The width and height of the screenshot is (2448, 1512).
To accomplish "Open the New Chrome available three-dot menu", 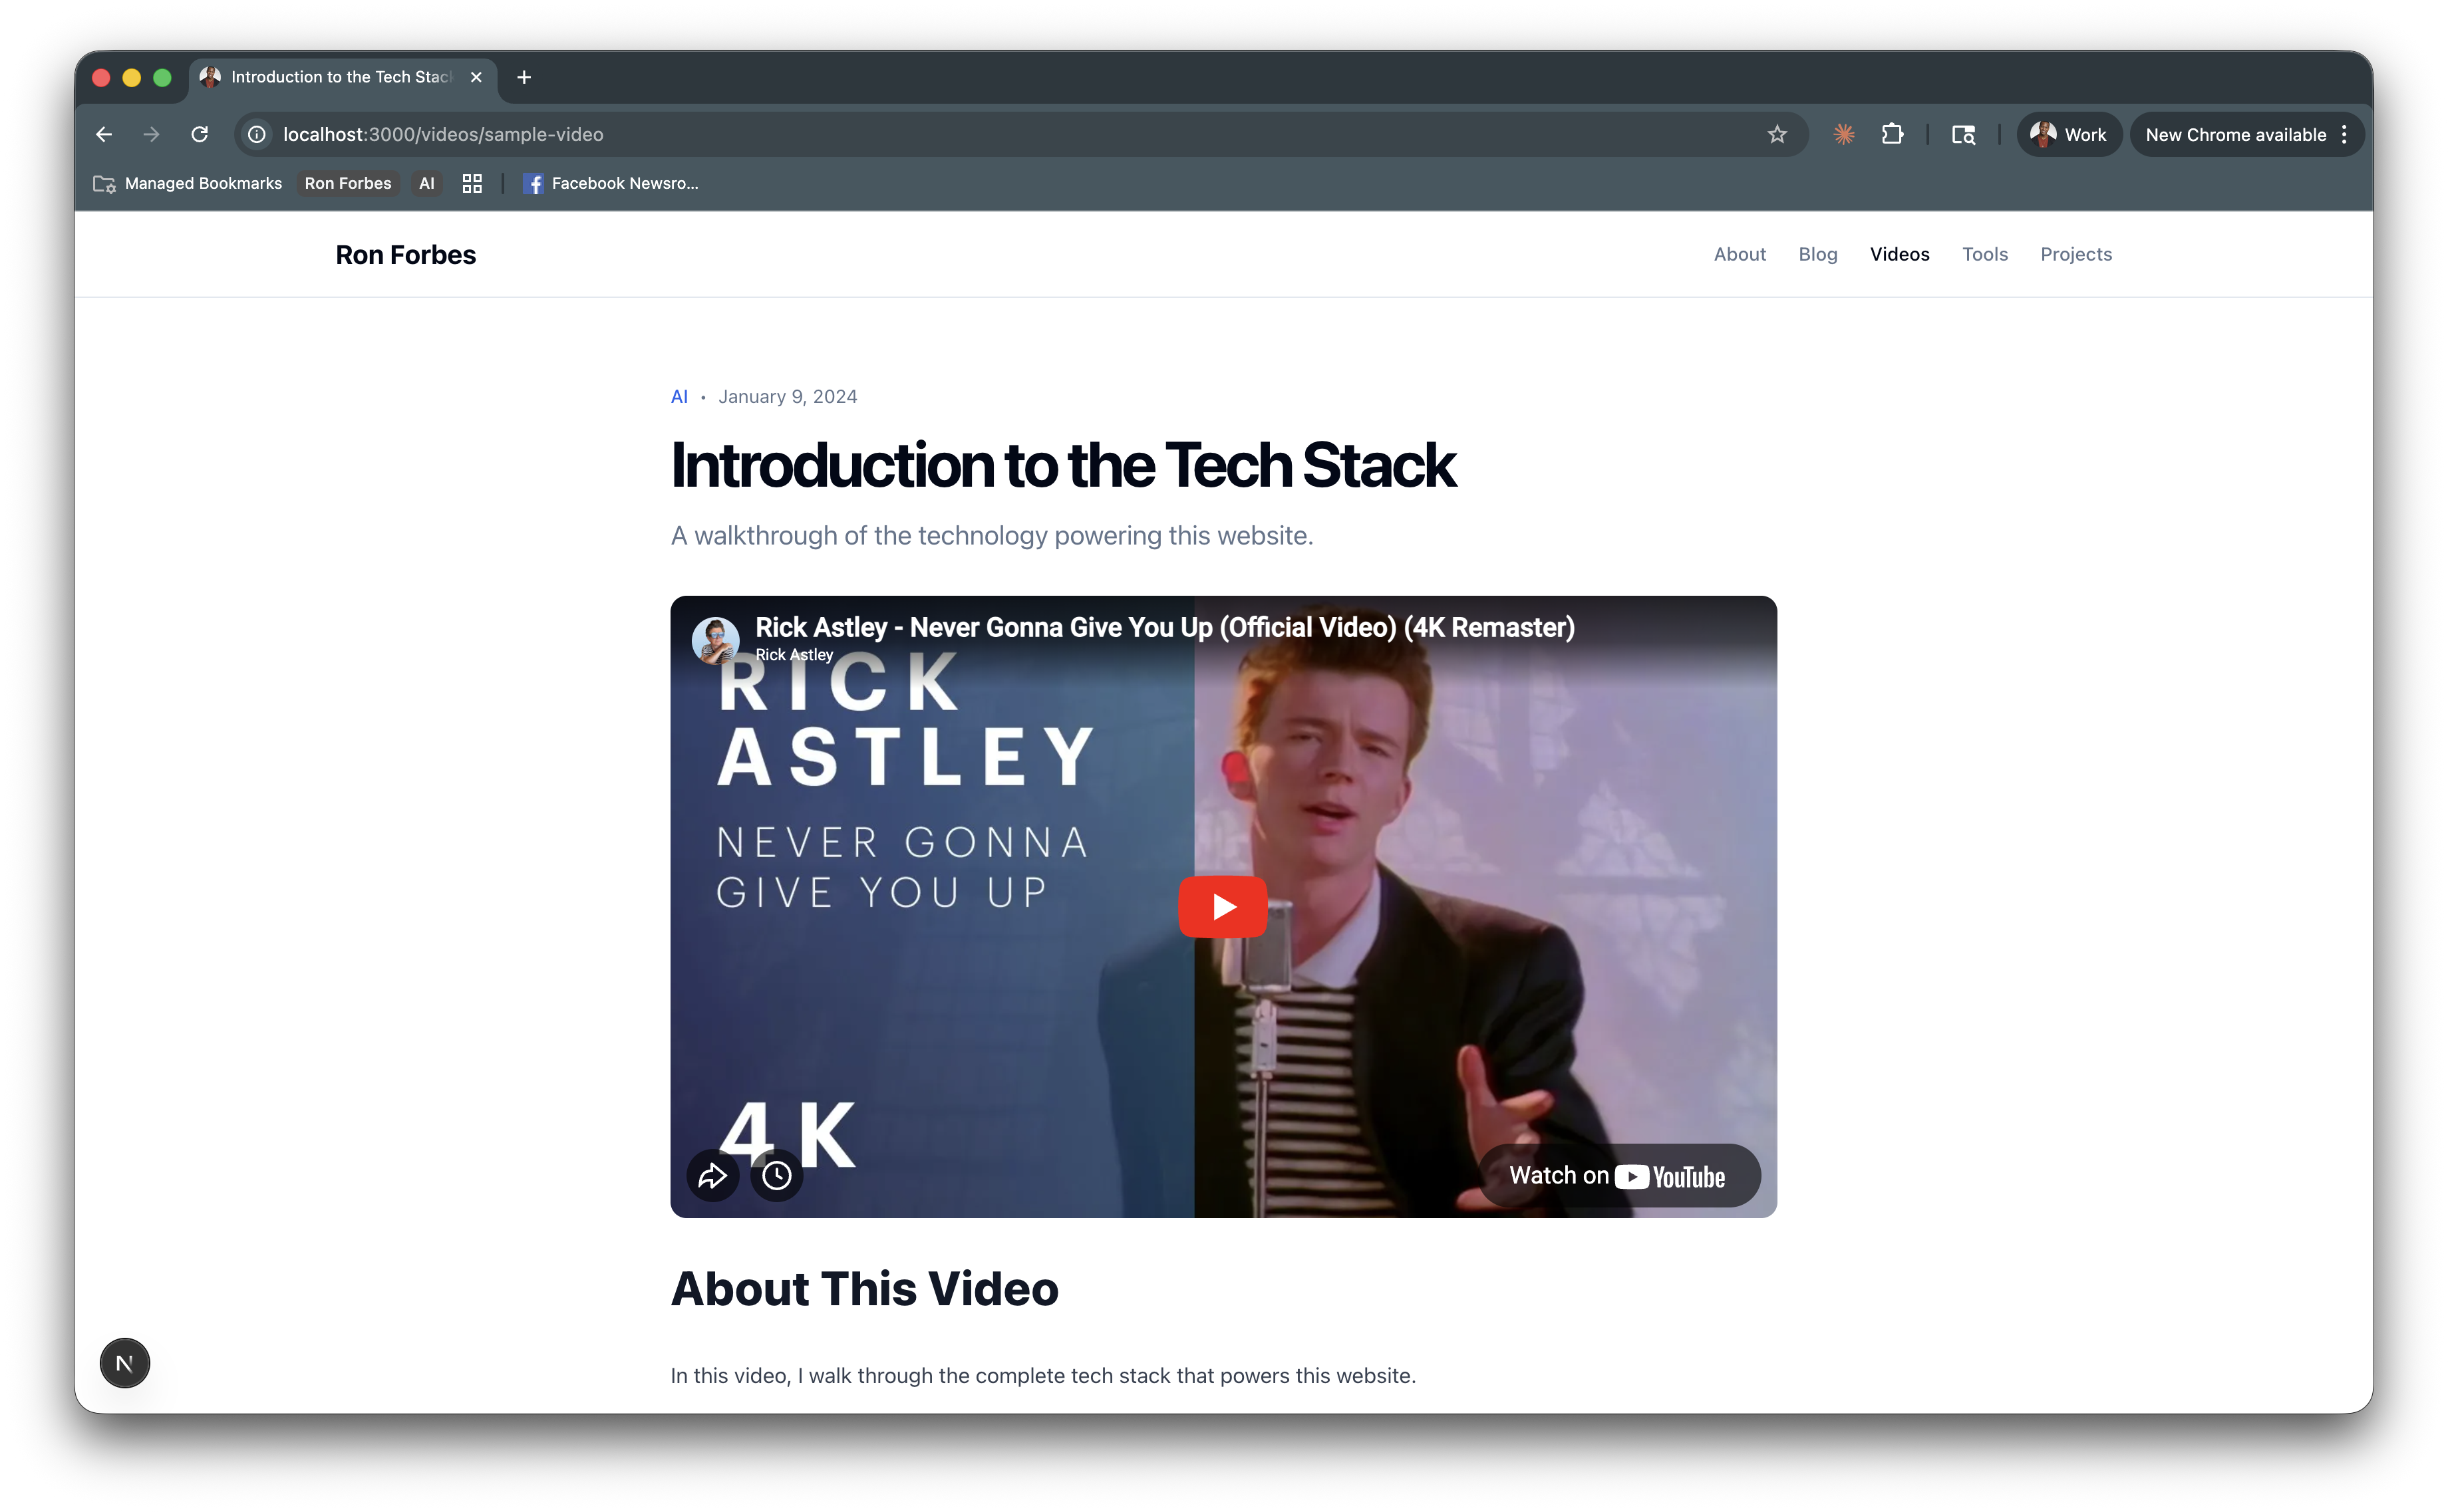I will click(2344, 134).
